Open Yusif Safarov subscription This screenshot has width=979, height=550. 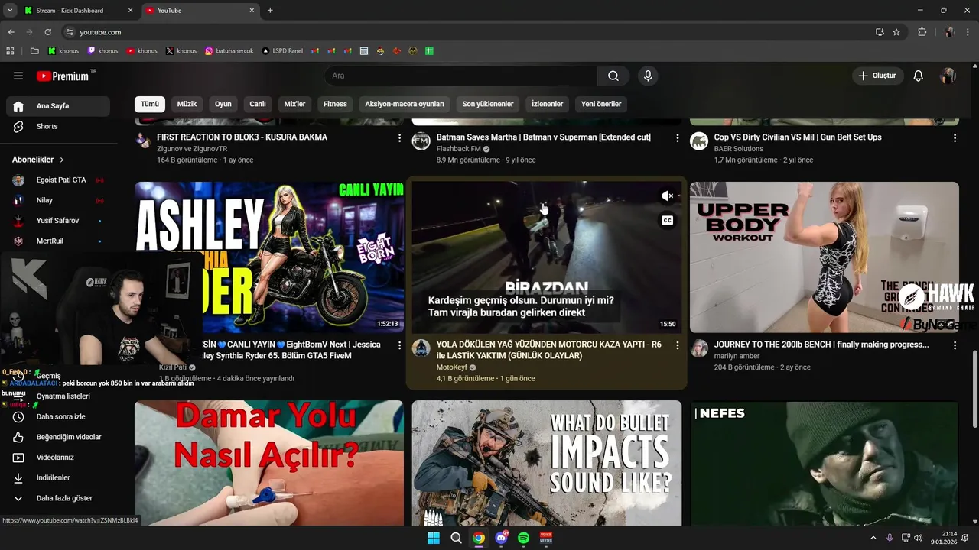pos(58,221)
